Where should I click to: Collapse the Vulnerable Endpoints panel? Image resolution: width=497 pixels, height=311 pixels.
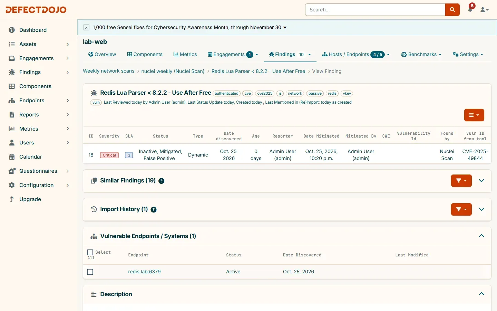[481, 236]
